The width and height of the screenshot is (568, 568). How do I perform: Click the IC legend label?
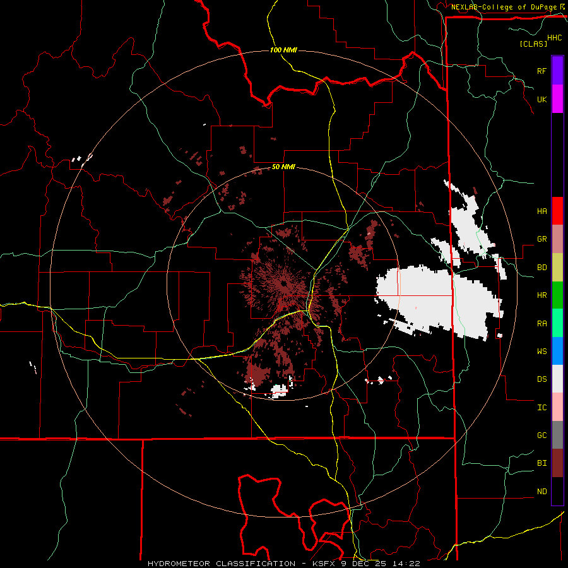pos(541,408)
